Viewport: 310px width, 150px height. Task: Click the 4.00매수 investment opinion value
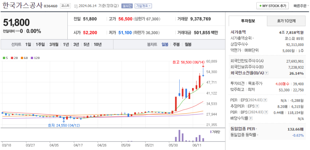(282, 84)
